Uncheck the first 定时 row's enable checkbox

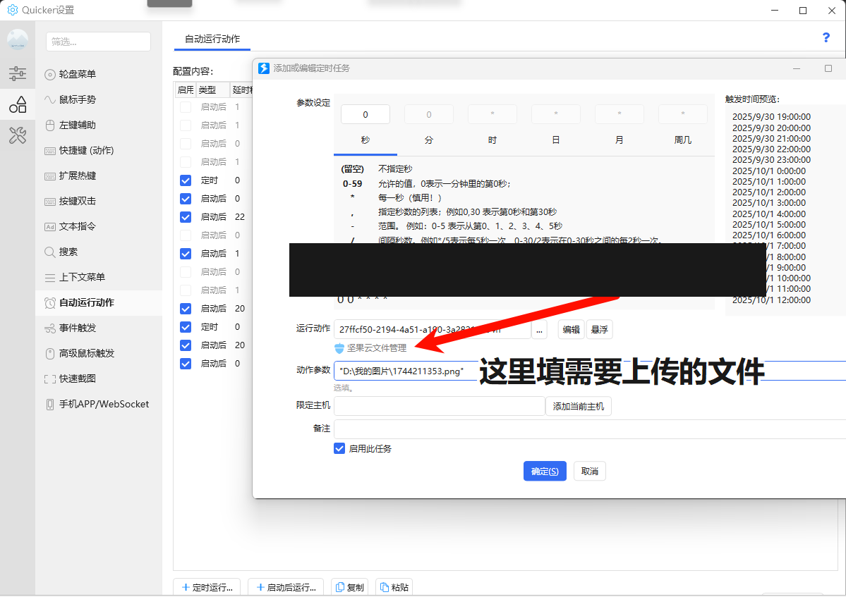pyautogui.click(x=186, y=180)
